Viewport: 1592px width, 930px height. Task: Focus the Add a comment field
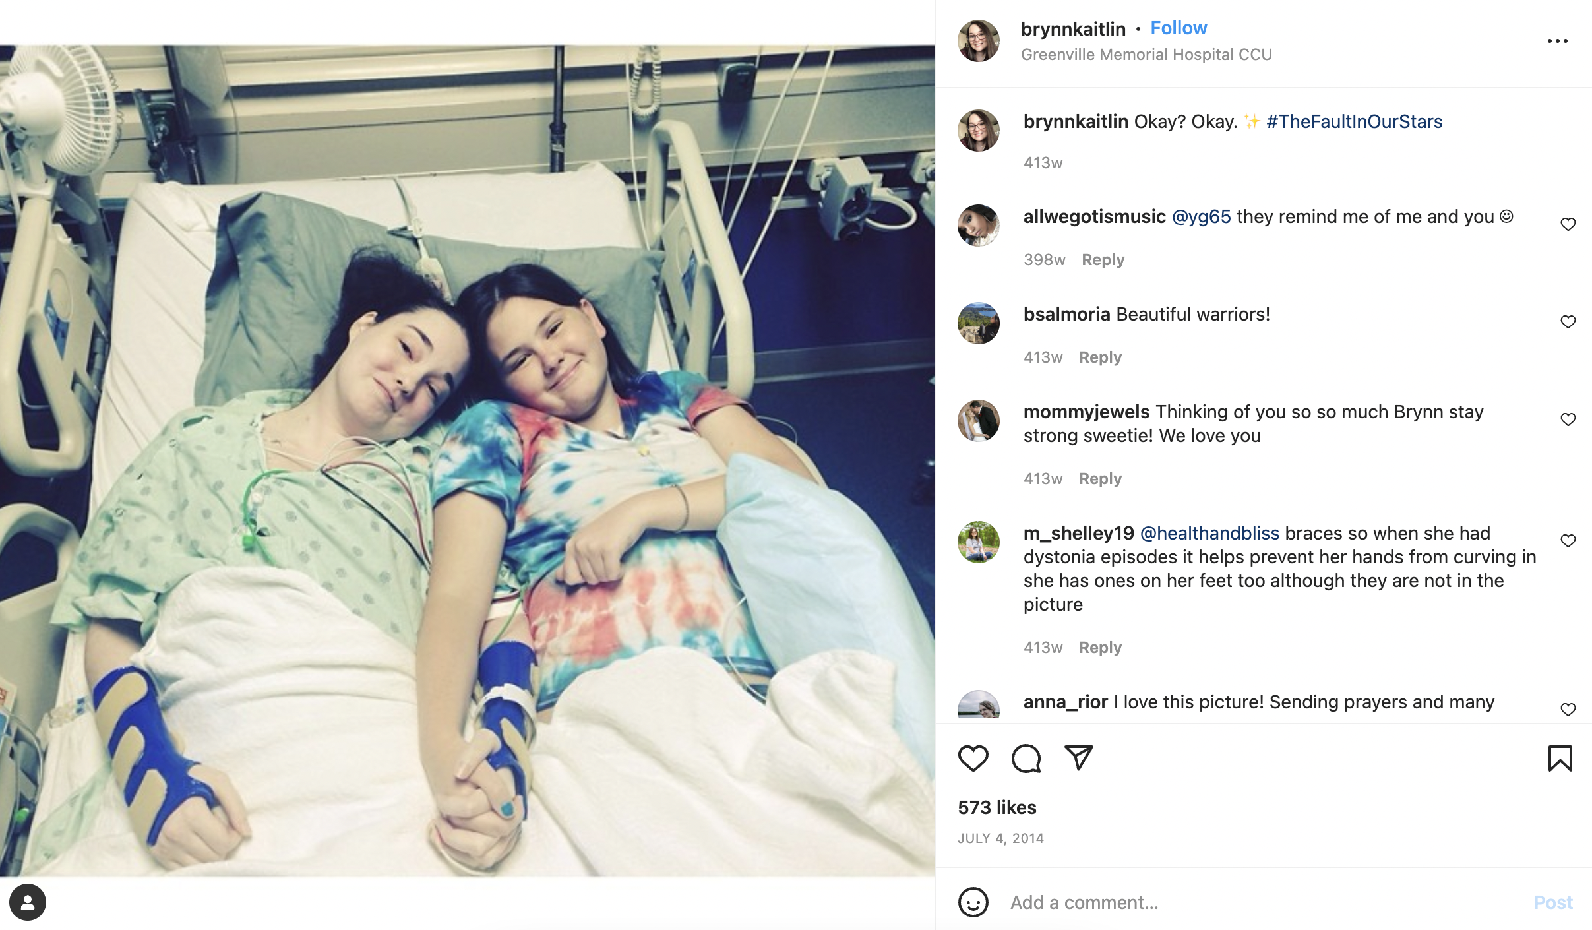coord(1266,902)
